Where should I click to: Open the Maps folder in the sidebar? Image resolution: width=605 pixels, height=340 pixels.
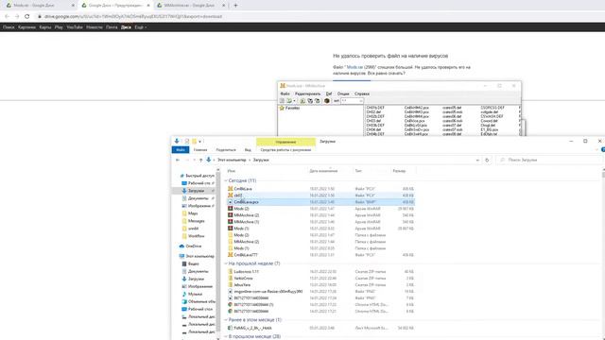(190, 213)
